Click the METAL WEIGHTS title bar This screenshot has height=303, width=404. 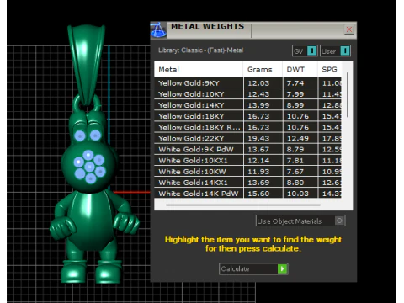click(254, 29)
